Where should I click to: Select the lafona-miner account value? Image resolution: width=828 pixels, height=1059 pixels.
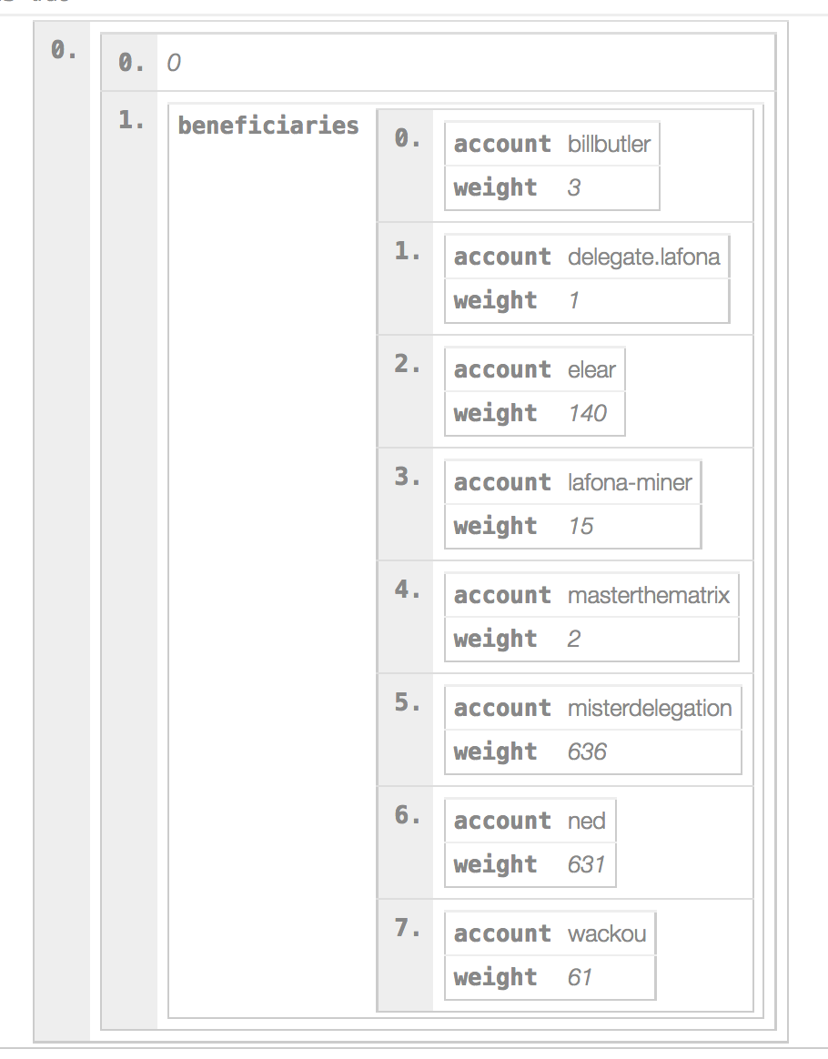click(x=630, y=482)
